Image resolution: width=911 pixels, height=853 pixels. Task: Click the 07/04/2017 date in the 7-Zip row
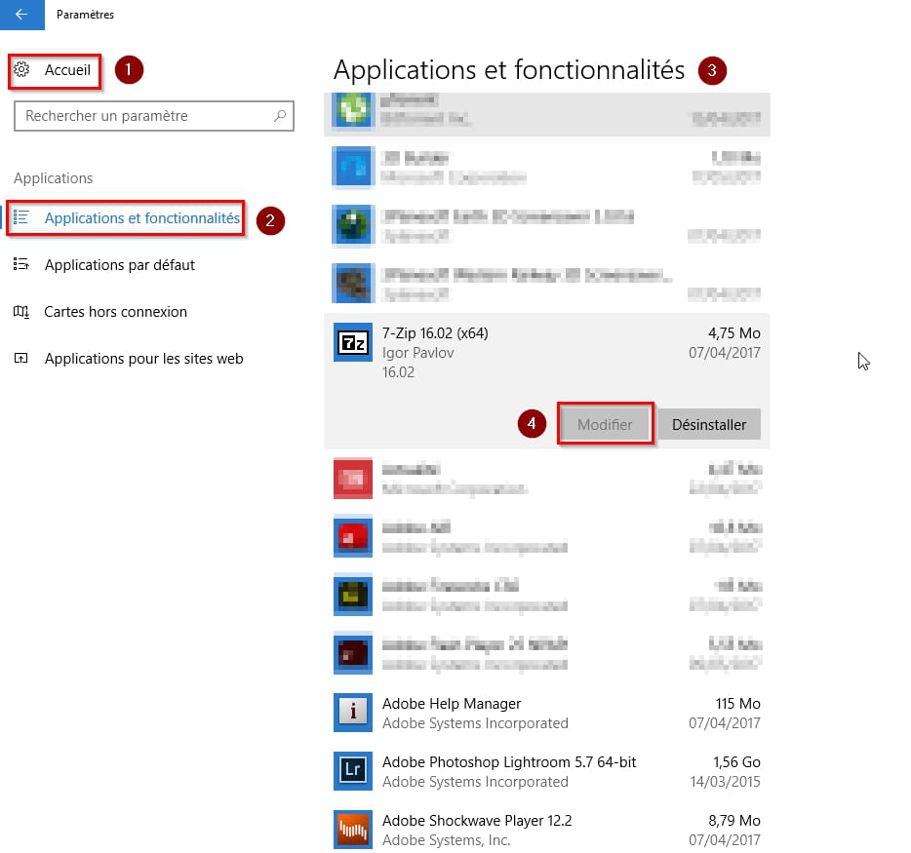(725, 353)
